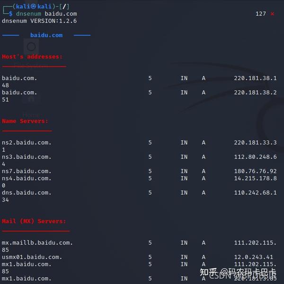The width and height of the screenshot is (284, 284).
Task: Click the IP address 110.242.68.1
Action: pos(255,192)
